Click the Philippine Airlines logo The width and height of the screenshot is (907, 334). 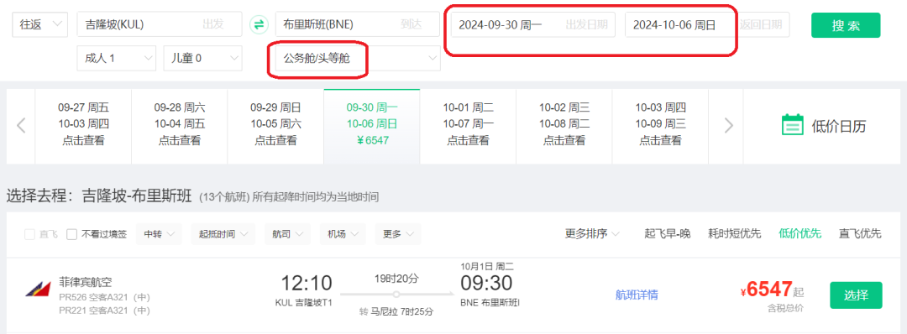tap(38, 289)
